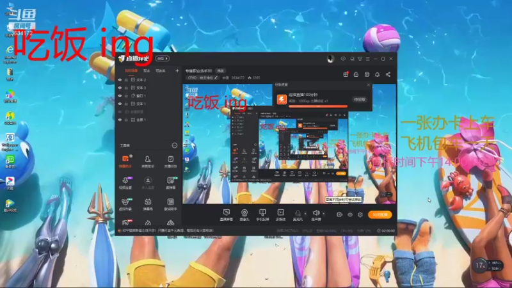
Task: Hide the 窗口 1 layer via eye icon
Action: (120, 95)
